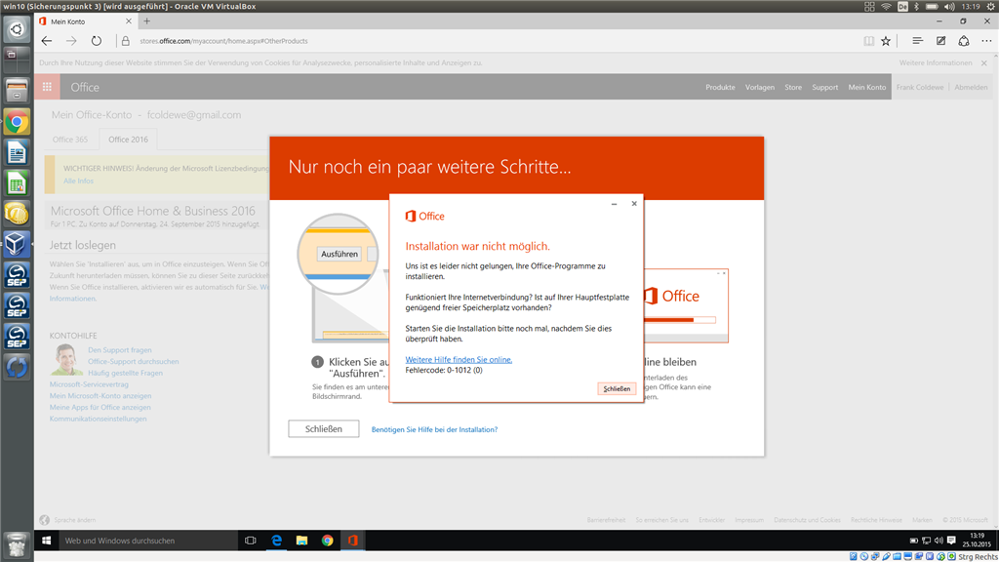
Task: Click Mein Konto in the Office header
Action: point(867,87)
